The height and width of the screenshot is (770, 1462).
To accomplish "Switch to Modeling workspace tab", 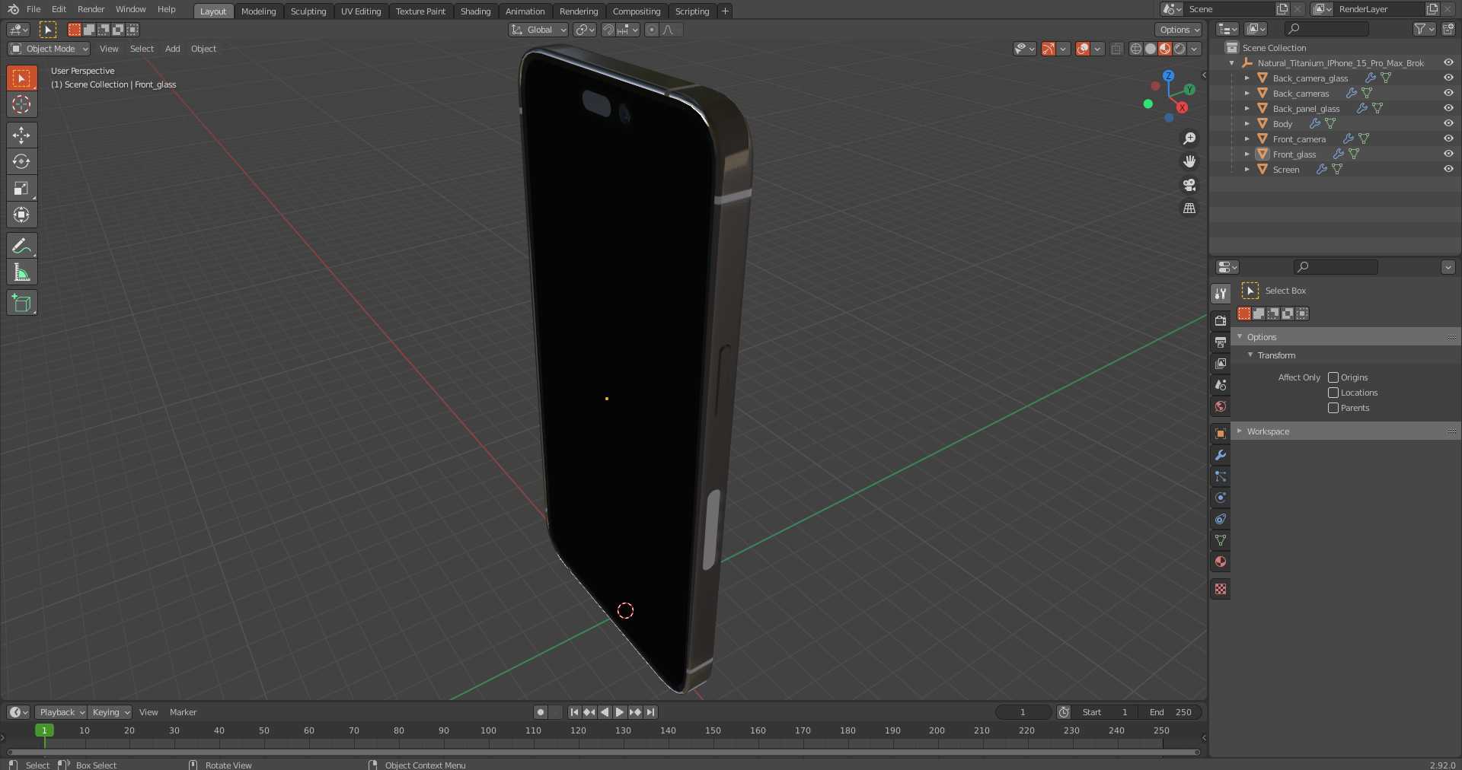I will point(258,11).
